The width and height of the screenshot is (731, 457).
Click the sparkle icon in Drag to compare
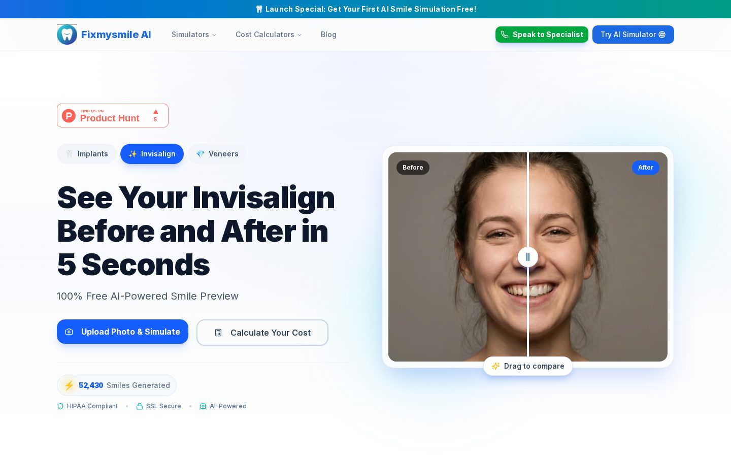pos(496,366)
